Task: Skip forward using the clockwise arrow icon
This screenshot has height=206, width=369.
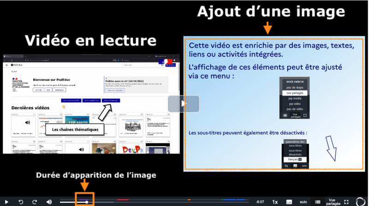Action: pyautogui.click(x=35, y=202)
